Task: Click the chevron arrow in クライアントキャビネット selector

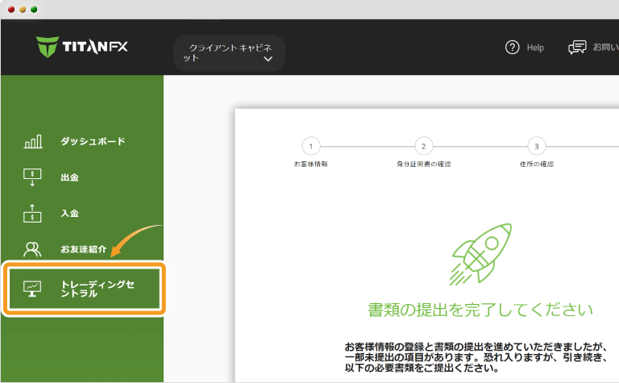Action: click(268, 59)
